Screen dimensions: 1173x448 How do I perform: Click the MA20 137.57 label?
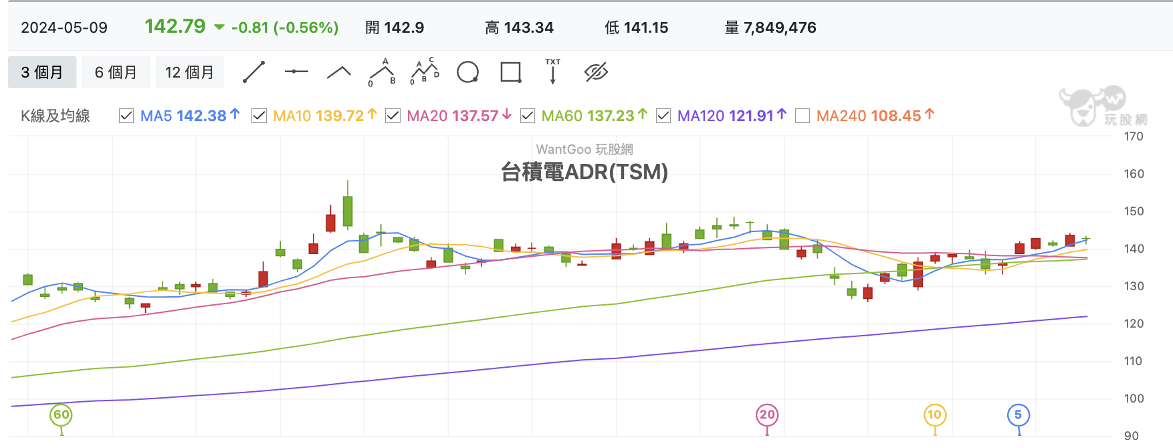[459, 116]
